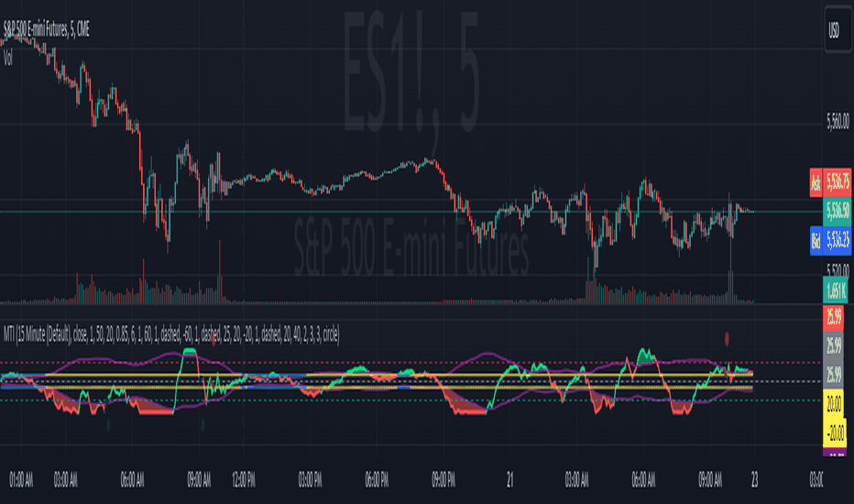This screenshot has height=504, width=854.
Task: Click the dark red circle marker in MTI pane
Action: coord(727,339)
